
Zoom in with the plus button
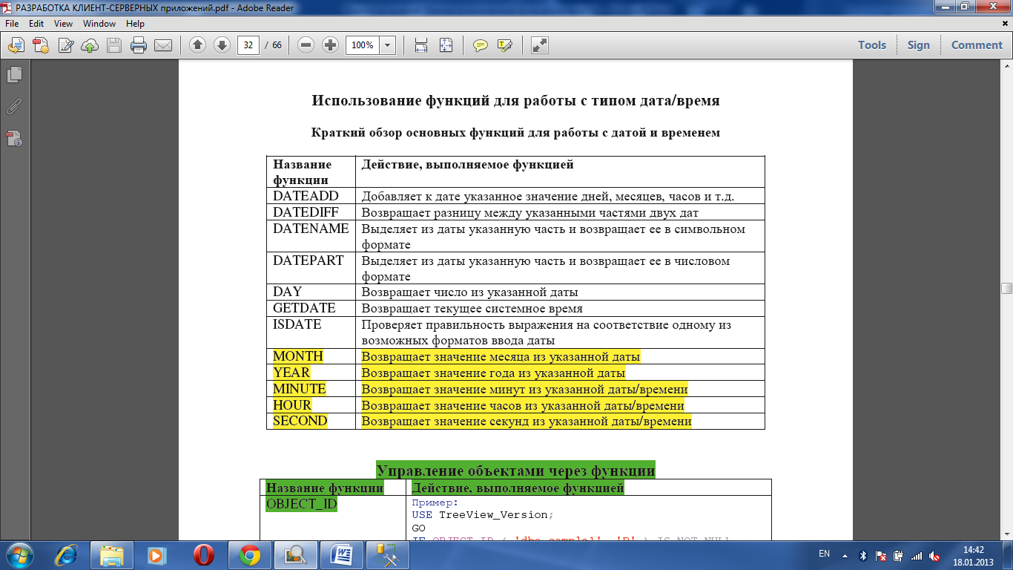point(331,45)
